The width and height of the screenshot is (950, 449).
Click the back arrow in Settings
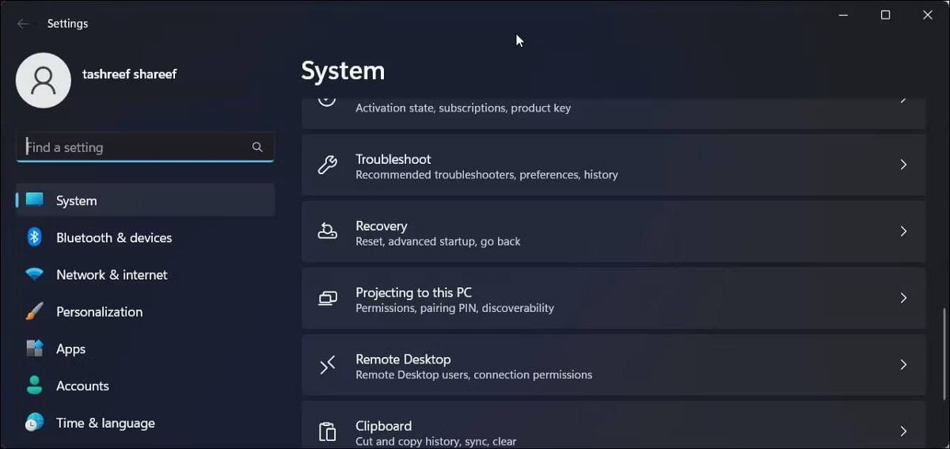click(23, 24)
